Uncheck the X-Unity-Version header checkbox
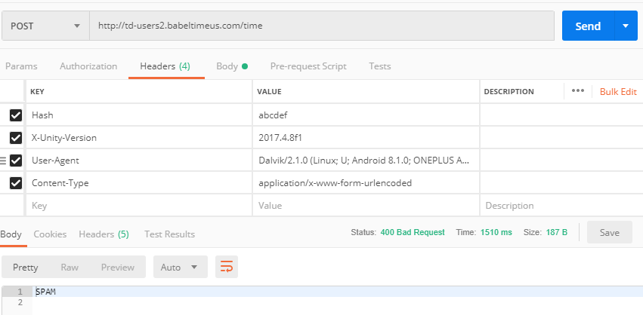The height and width of the screenshot is (315, 643). [x=16, y=138]
